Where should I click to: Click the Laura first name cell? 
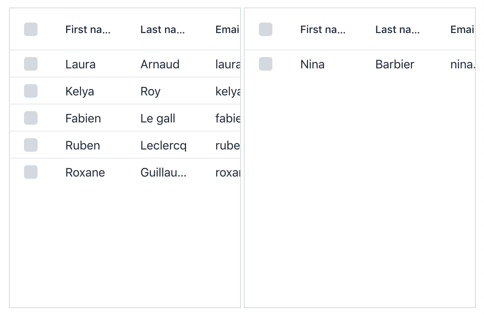click(80, 64)
